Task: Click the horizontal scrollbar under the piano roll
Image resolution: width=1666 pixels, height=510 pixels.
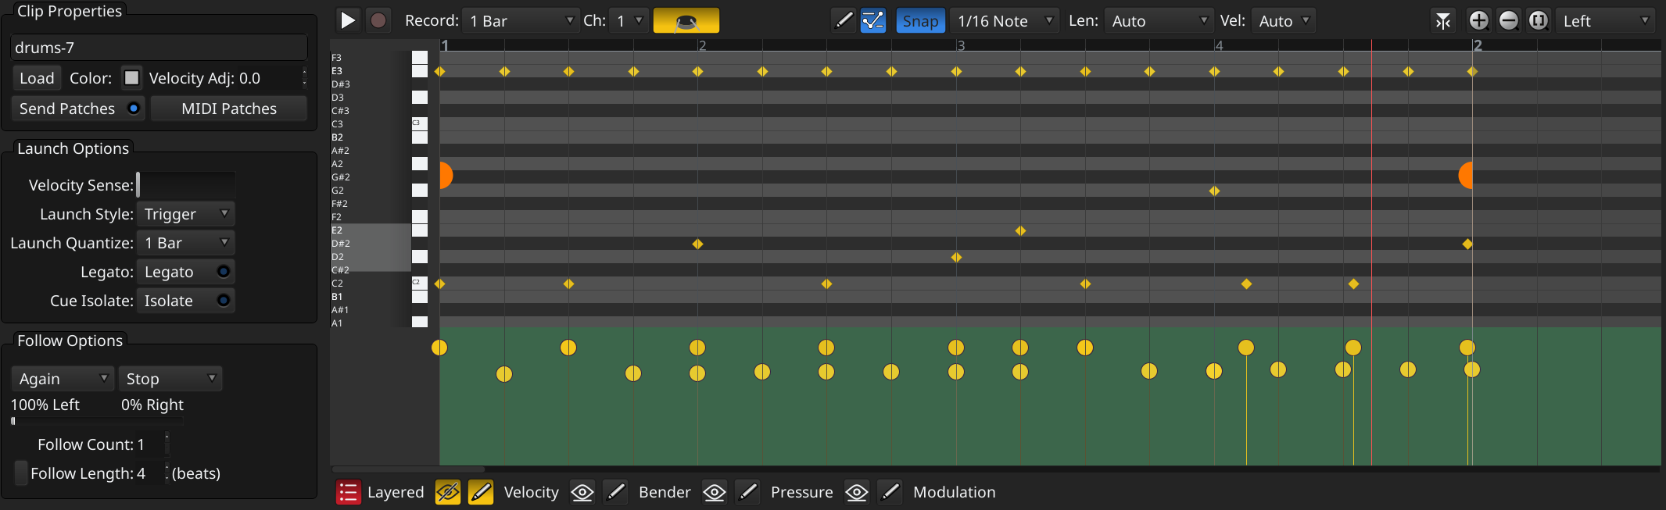Action: pyautogui.click(x=408, y=469)
